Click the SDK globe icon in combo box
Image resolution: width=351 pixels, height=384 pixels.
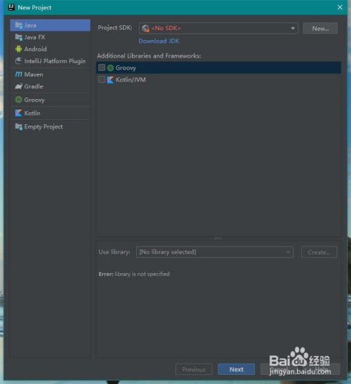click(145, 28)
